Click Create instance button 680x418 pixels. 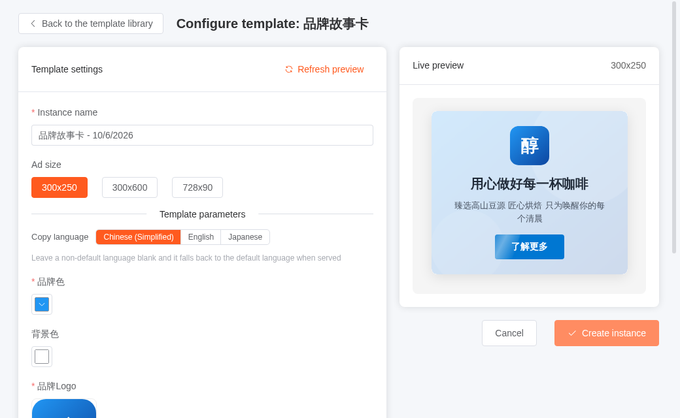point(606,333)
